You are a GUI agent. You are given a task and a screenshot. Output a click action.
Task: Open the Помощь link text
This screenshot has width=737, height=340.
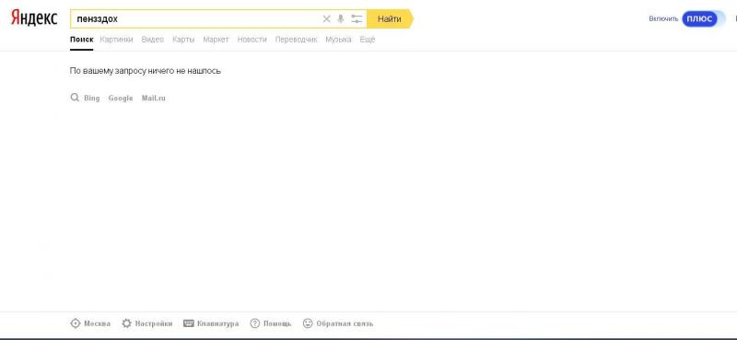point(277,323)
